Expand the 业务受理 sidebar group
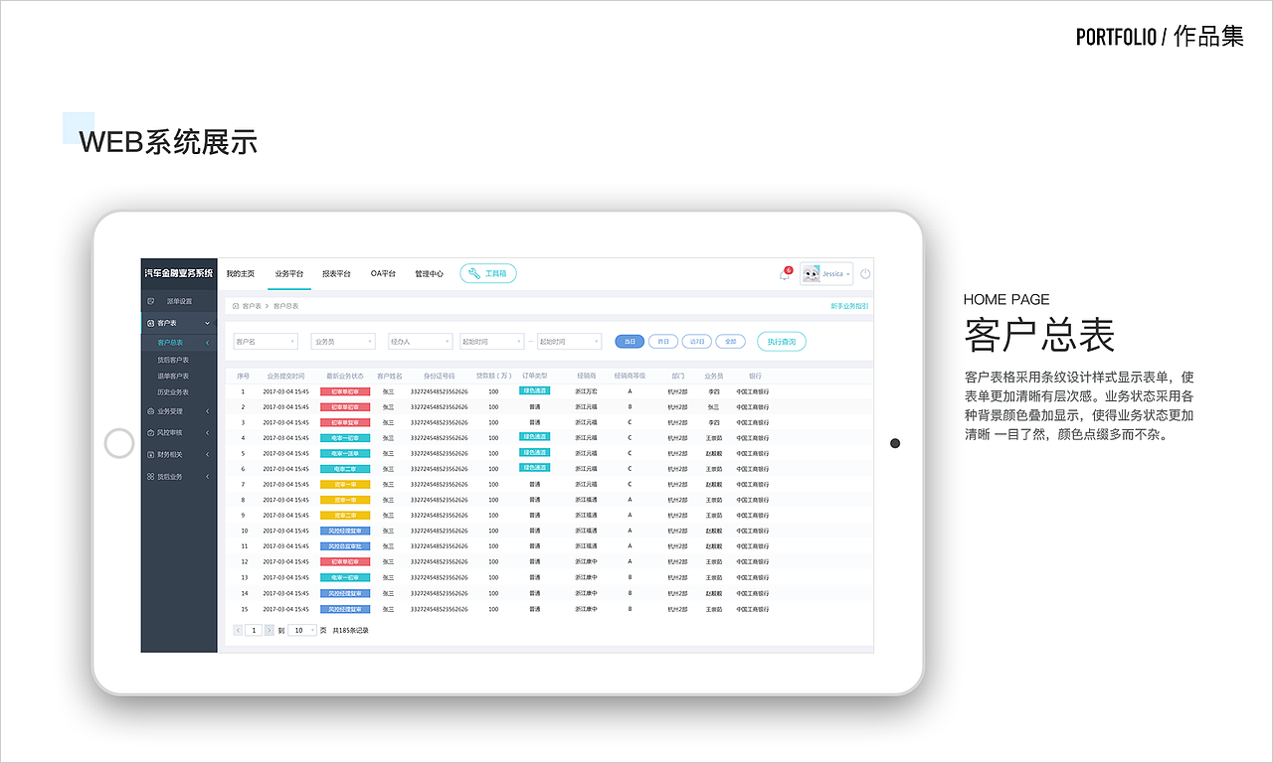The width and height of the screenshot is (1273, 763). [207, 410]
